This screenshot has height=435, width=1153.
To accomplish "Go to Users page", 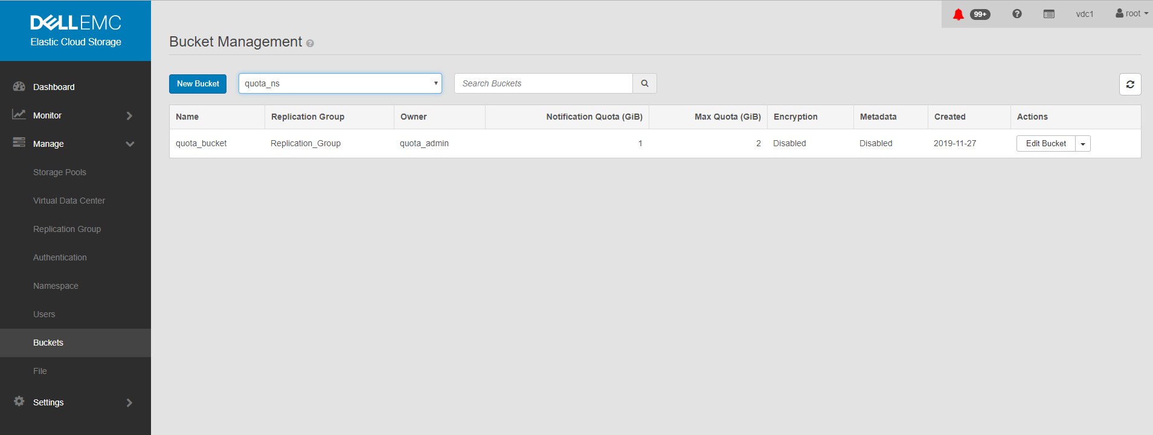I will [x=44, y=314].
